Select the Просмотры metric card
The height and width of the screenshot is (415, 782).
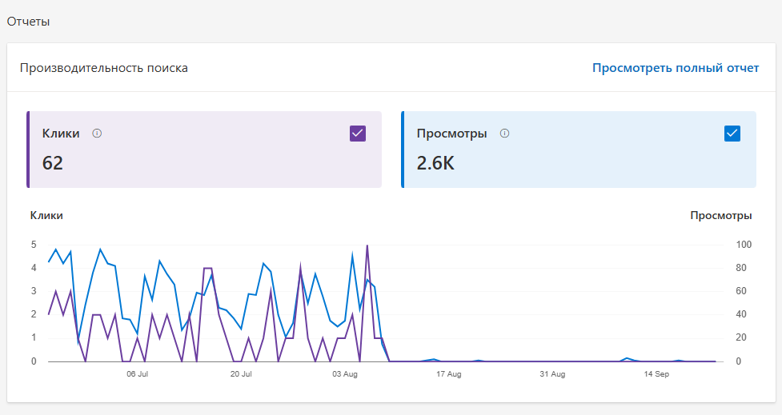[x=579, y=150]
